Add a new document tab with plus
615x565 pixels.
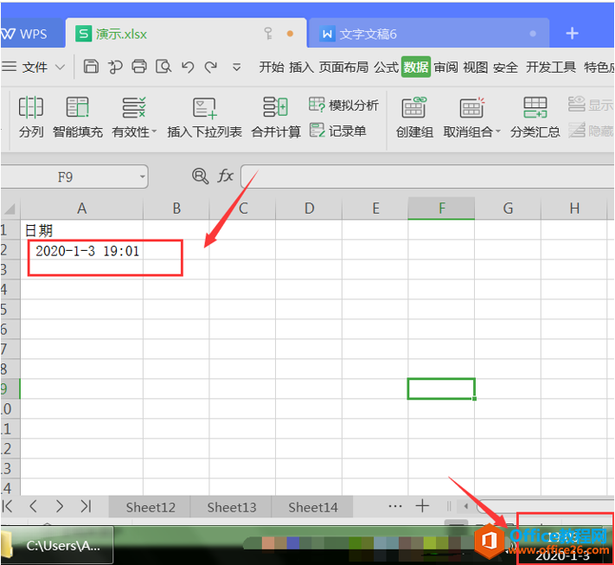pos(572,34)
